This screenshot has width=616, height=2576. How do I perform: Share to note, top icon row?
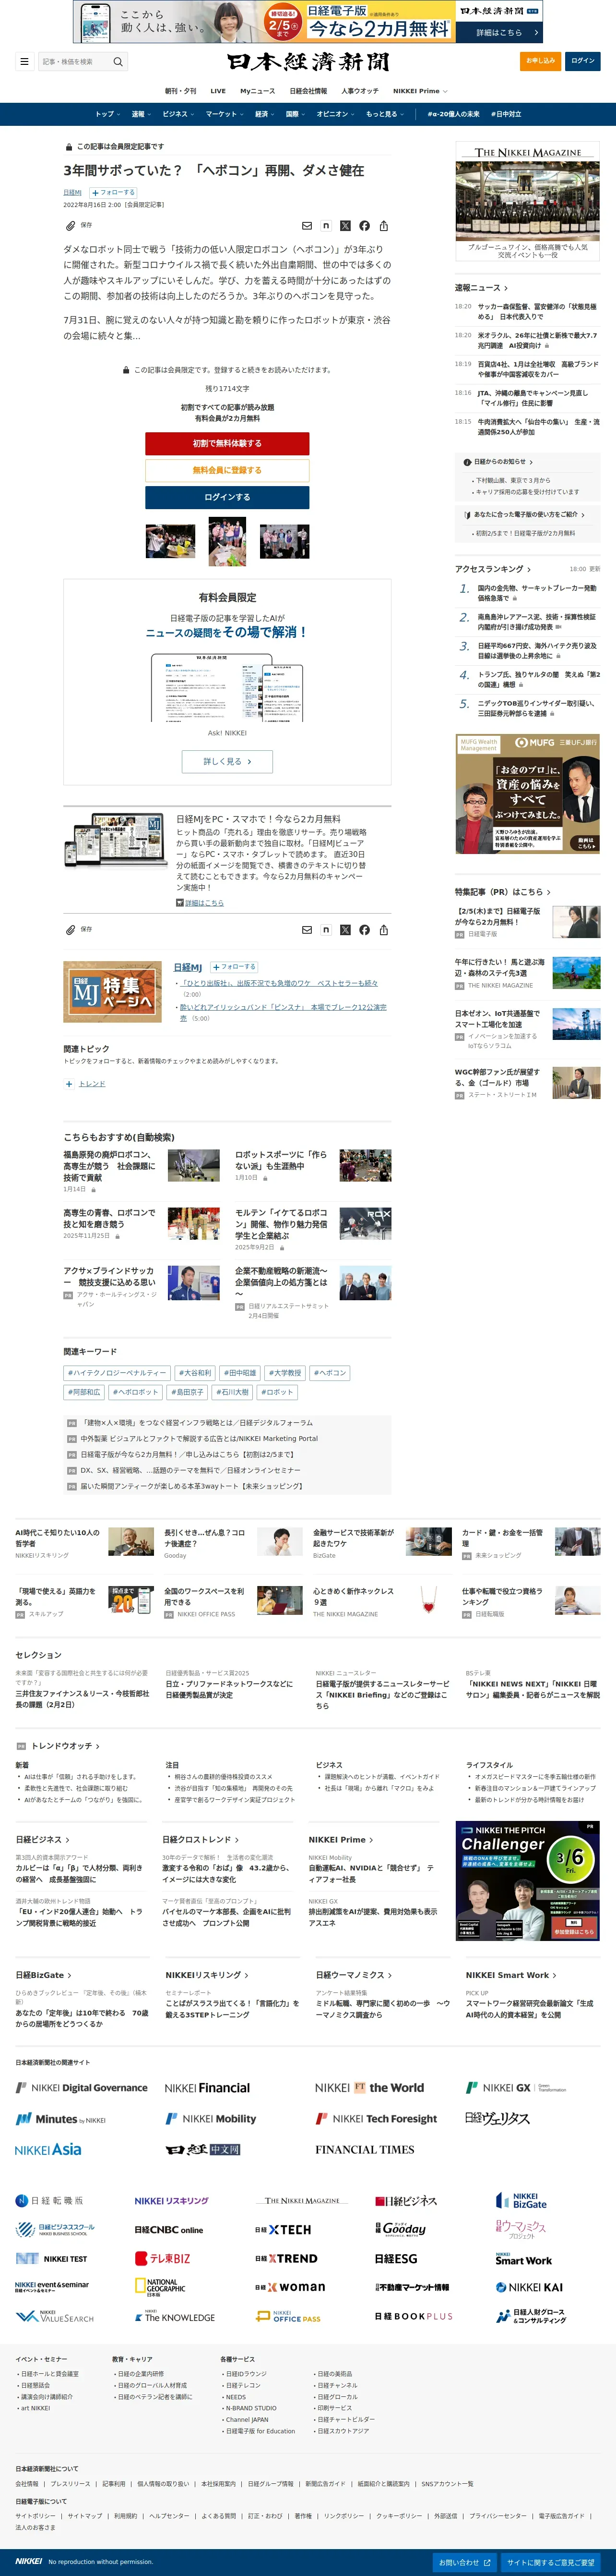pyautogui.click(x=325, y=226)
